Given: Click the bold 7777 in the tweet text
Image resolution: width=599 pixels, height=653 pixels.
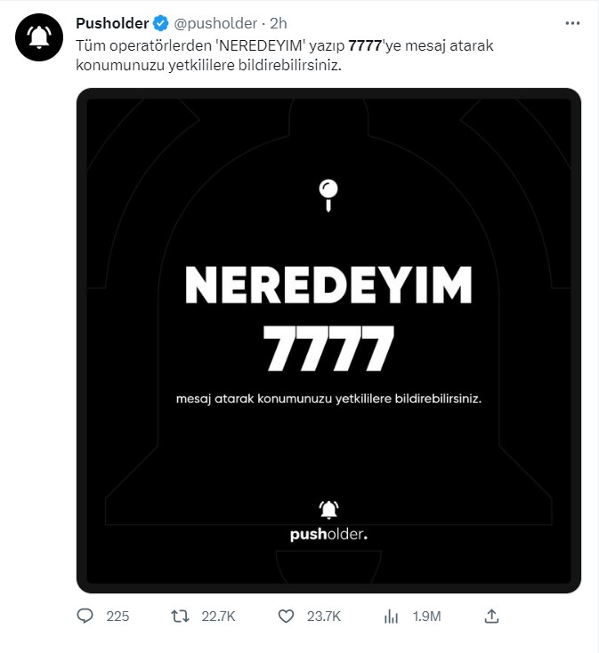Looking at the screenshot, I should 365,44.
